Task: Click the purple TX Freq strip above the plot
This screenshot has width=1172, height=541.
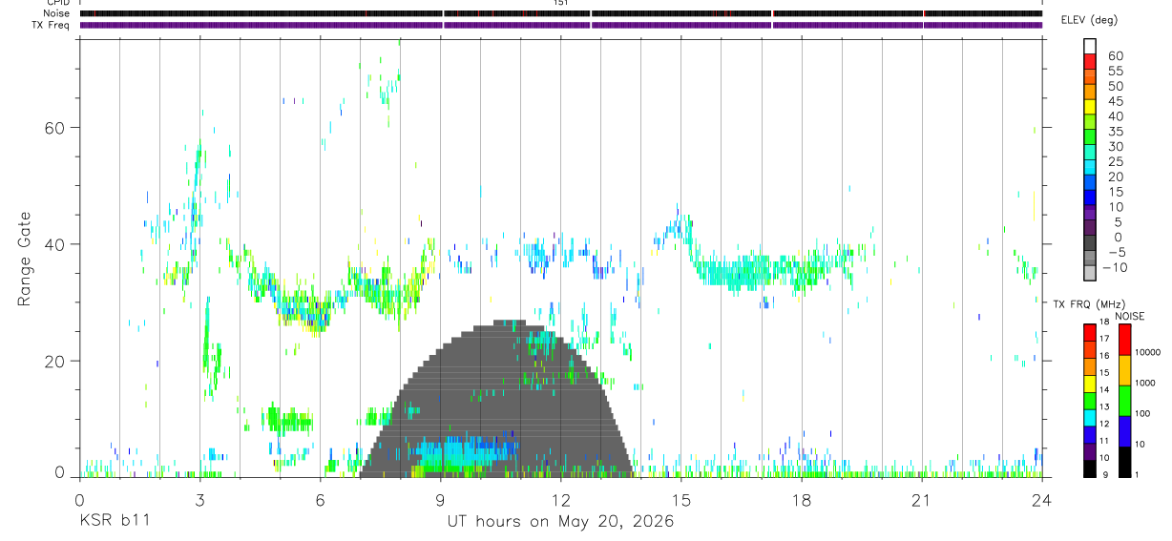Action: [561, 25]
